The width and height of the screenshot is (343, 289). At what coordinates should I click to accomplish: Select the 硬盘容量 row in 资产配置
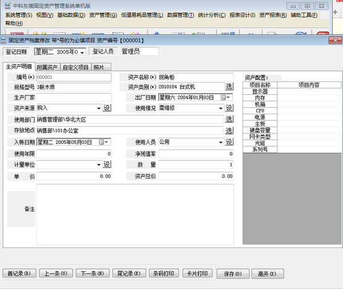(x=292, y=130)
